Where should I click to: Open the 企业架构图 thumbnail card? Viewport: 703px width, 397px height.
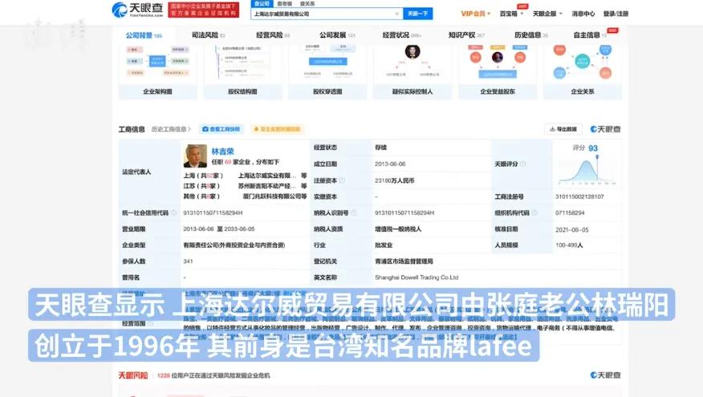157,71
